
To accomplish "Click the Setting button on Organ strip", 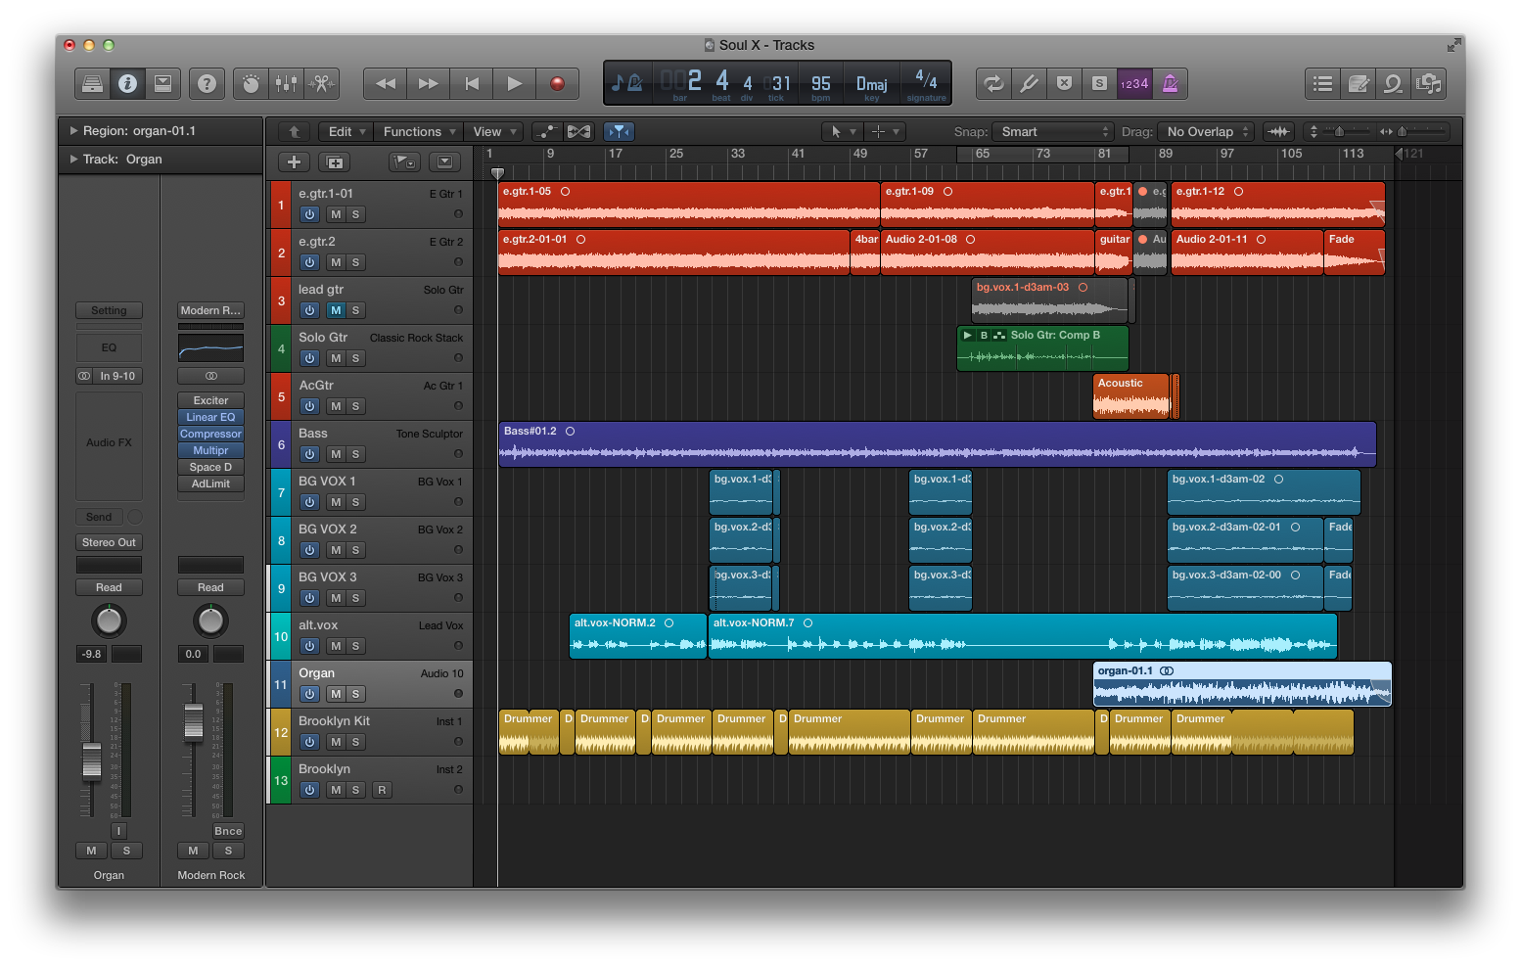I will click(109, 310).
